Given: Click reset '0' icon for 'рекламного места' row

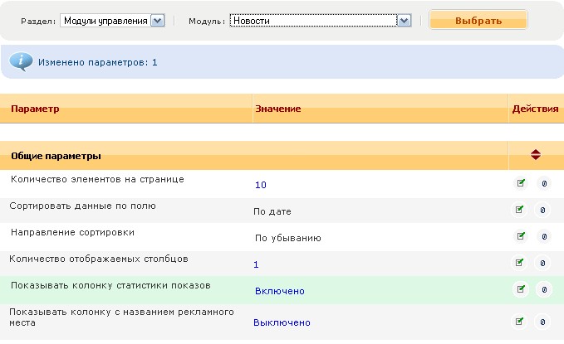Looking at the screenshot, I should pos(542,322).
